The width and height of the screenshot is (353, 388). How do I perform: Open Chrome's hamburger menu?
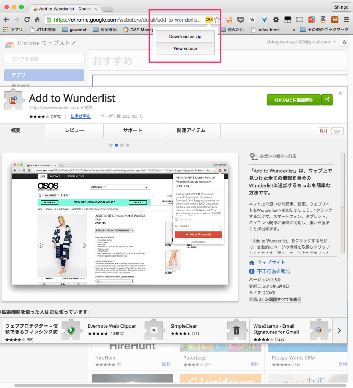(347, 19)
